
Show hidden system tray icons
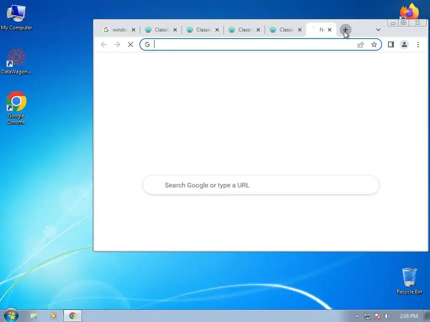pyautogui.click(x=357, y=316)
